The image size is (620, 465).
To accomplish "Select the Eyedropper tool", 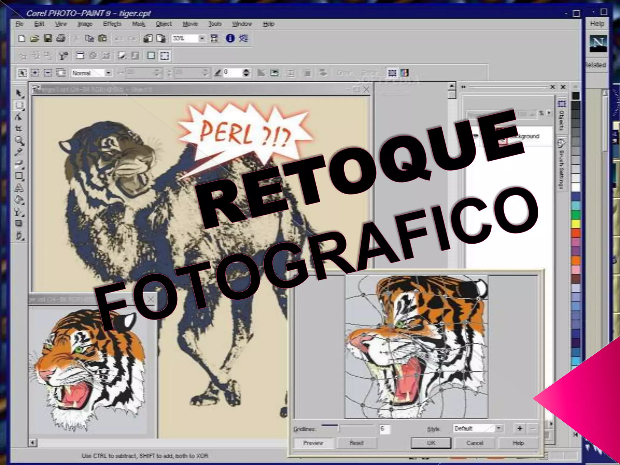I will click(19, 152).
